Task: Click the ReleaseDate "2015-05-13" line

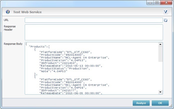Action: click(71, 66)
